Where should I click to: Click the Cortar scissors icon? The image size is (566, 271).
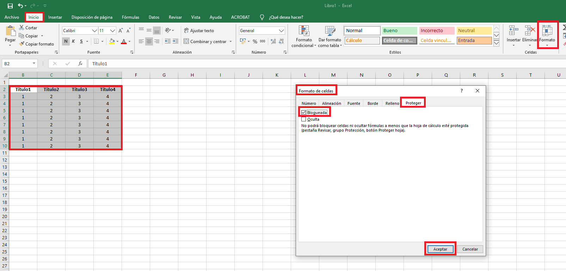click(21, 28)
